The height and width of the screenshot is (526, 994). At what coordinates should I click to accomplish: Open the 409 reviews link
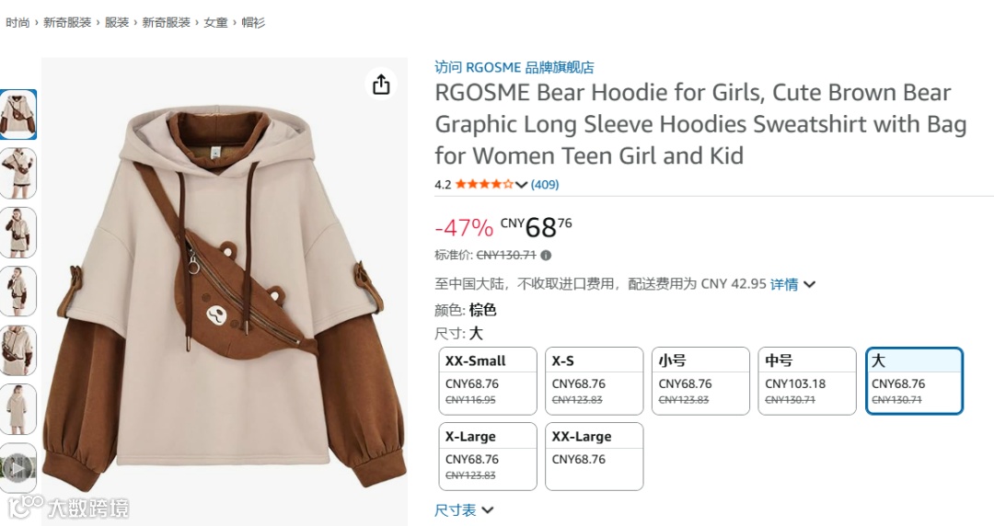tap(545, 185)
